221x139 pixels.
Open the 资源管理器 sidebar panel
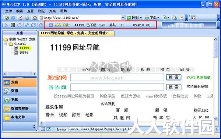click(20, 108)
